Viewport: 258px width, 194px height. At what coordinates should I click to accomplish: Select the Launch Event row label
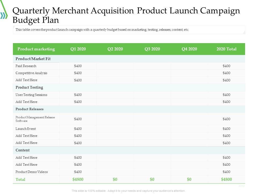(x=26, y=129)
